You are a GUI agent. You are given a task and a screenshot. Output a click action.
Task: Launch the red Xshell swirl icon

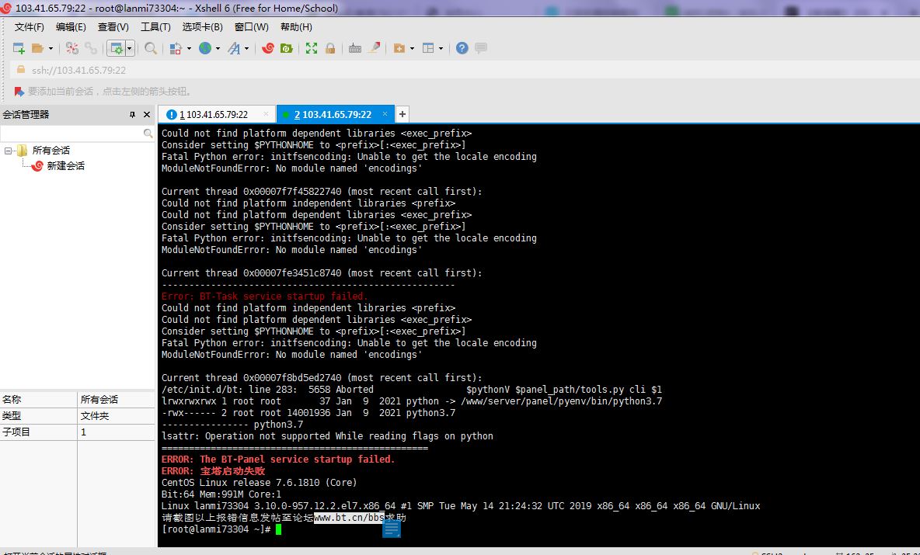pos(268,48)
